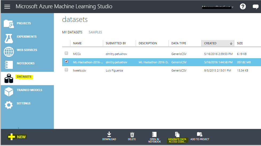Sort by the Created column header
261x146 pixels.
210,43
